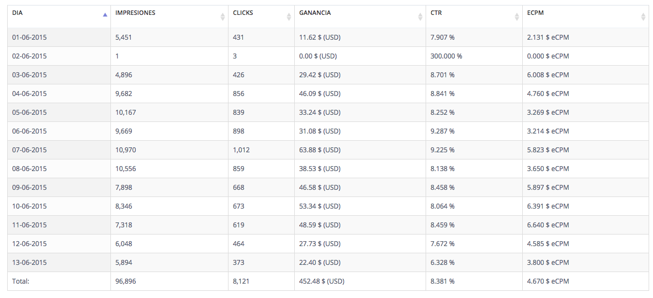Click the GANANCIA column sort arrows icon
653x298 pixels.
420,17
